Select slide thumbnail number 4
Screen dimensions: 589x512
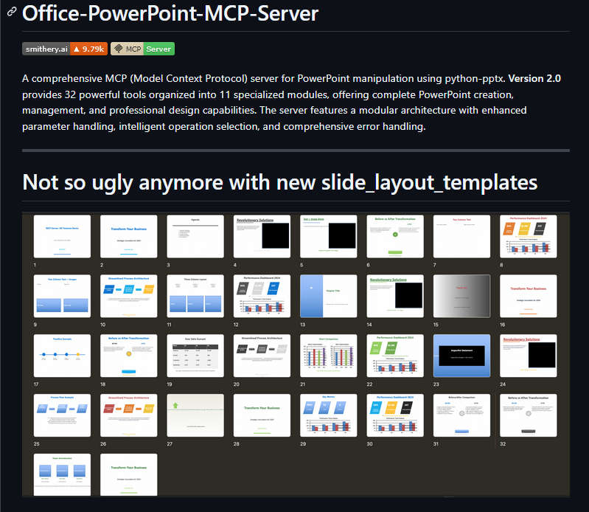[262, 237]
